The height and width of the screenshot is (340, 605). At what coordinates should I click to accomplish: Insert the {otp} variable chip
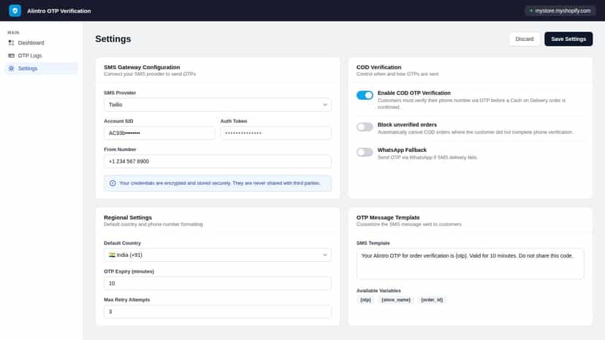tap(365, 300)
